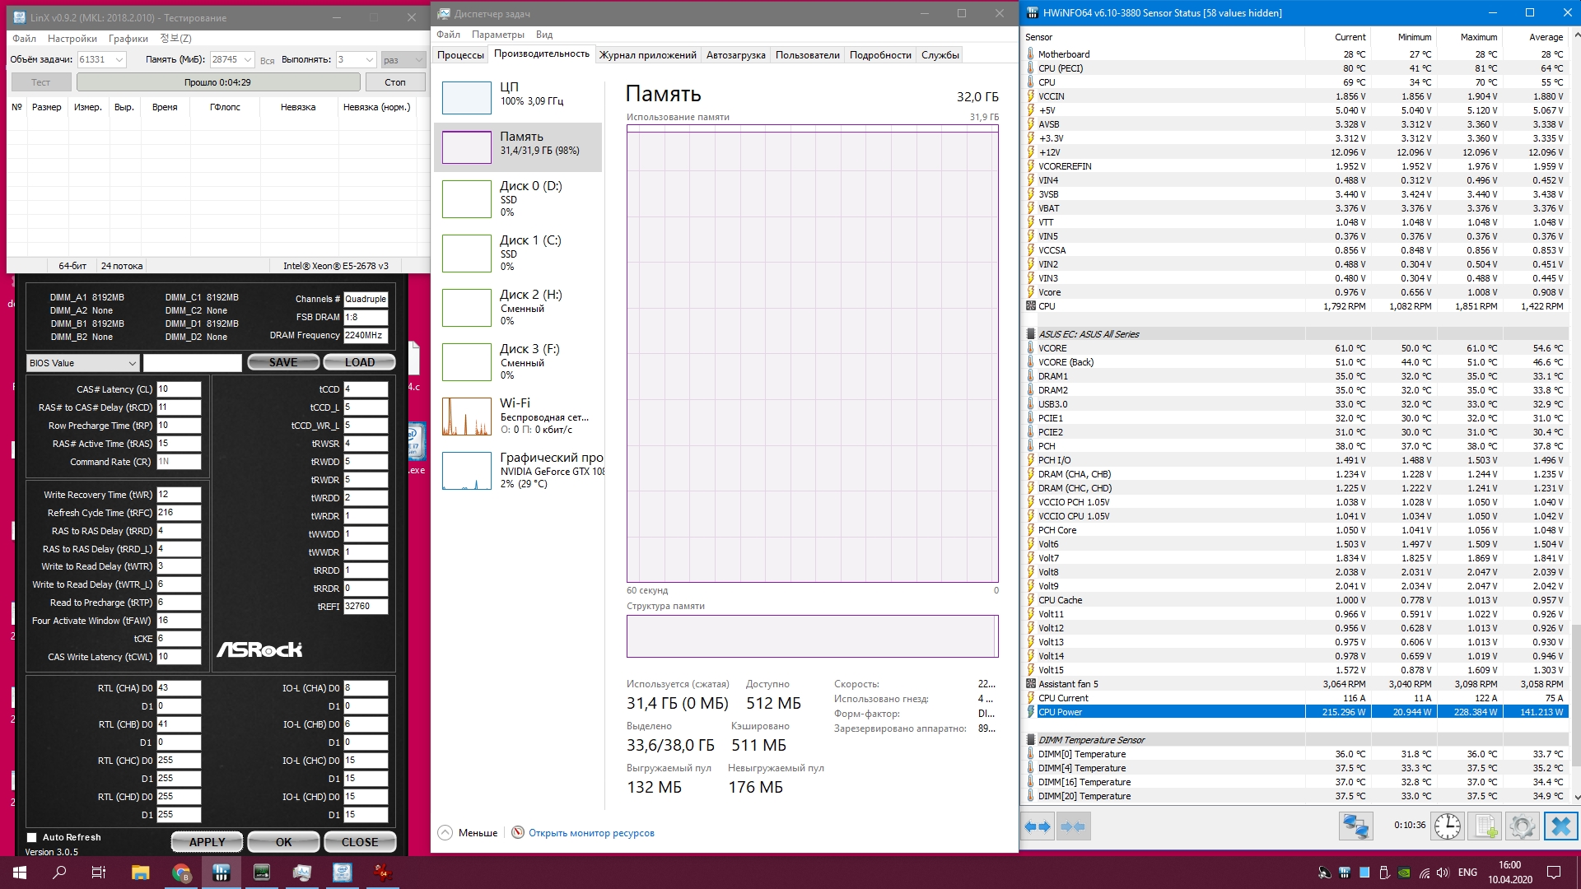Click LinX Стоп button
The height and width of the screenshot is (889, 1581).
[395, 82]
